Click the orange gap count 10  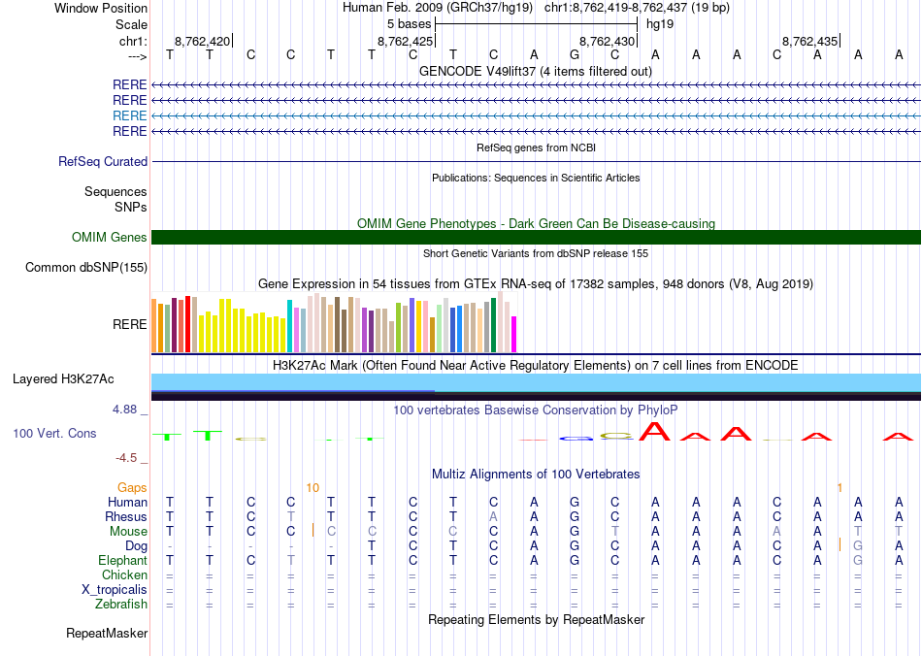point(313,487)
